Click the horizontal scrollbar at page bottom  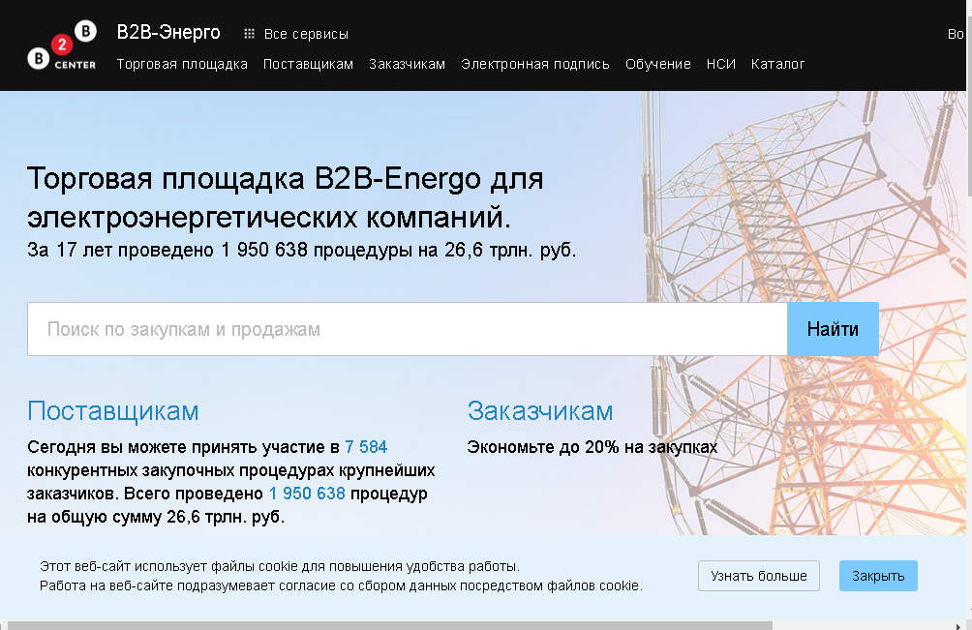pos(390,626)
